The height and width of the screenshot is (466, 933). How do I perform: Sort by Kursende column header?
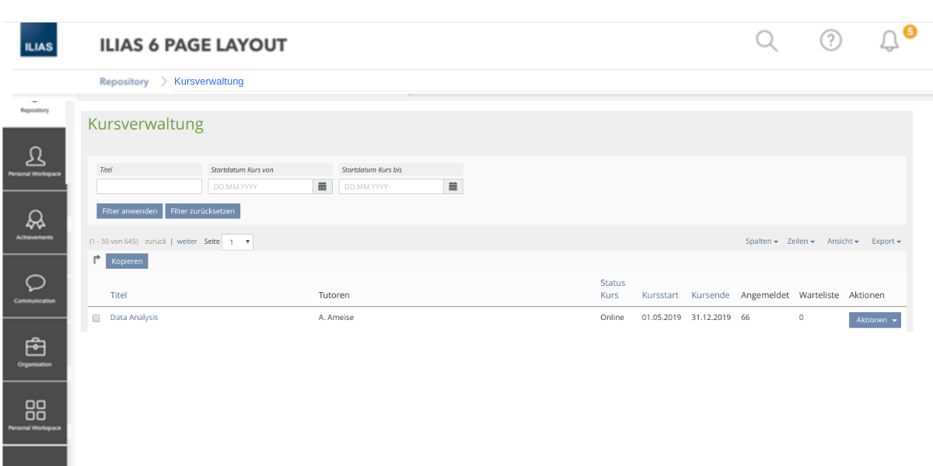pyautogui.click(x=711, y=295)
